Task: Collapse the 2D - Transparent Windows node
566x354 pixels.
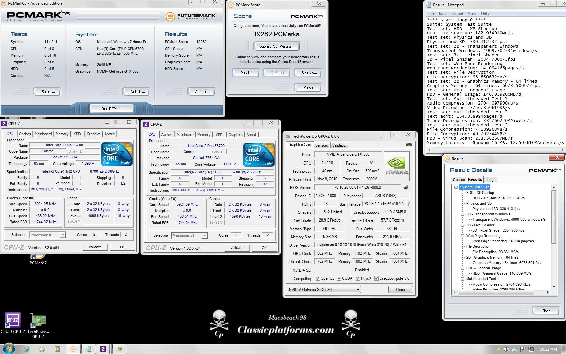Action: coord(462,214)
